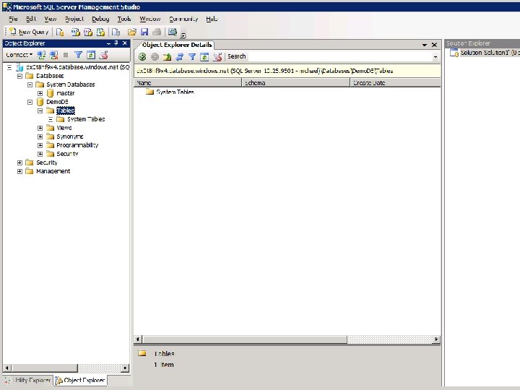Image resolution: width=520 pixels, height=390 pixels.
Task: Open the Community menu
Action: 183,19
